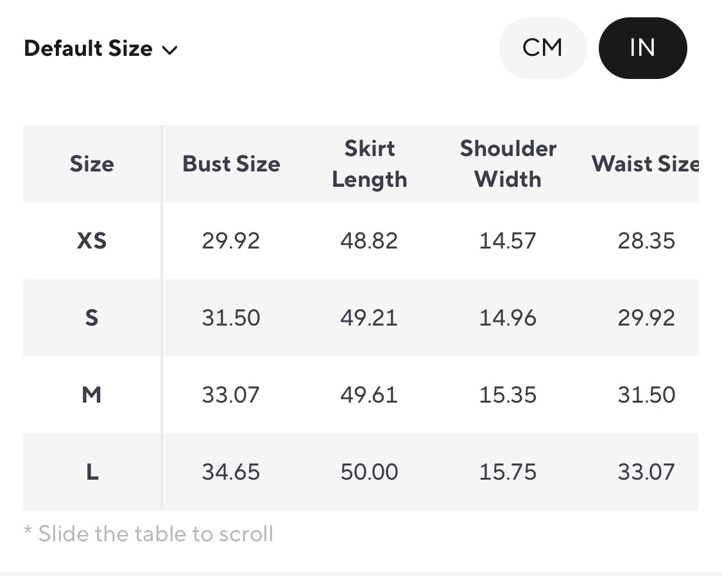
Task: Expand the Default Size dropdown
Action: click(99, 49)
